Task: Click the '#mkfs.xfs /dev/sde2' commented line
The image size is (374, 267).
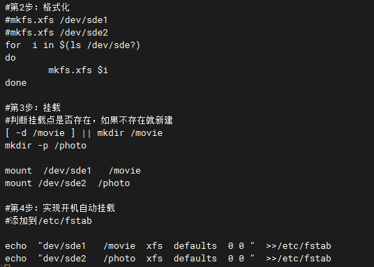Action: [57, 33]
